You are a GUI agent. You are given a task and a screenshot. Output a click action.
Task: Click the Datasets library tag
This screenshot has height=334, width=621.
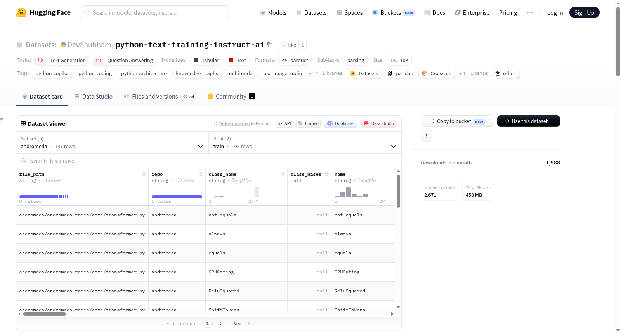pos(364,73)
